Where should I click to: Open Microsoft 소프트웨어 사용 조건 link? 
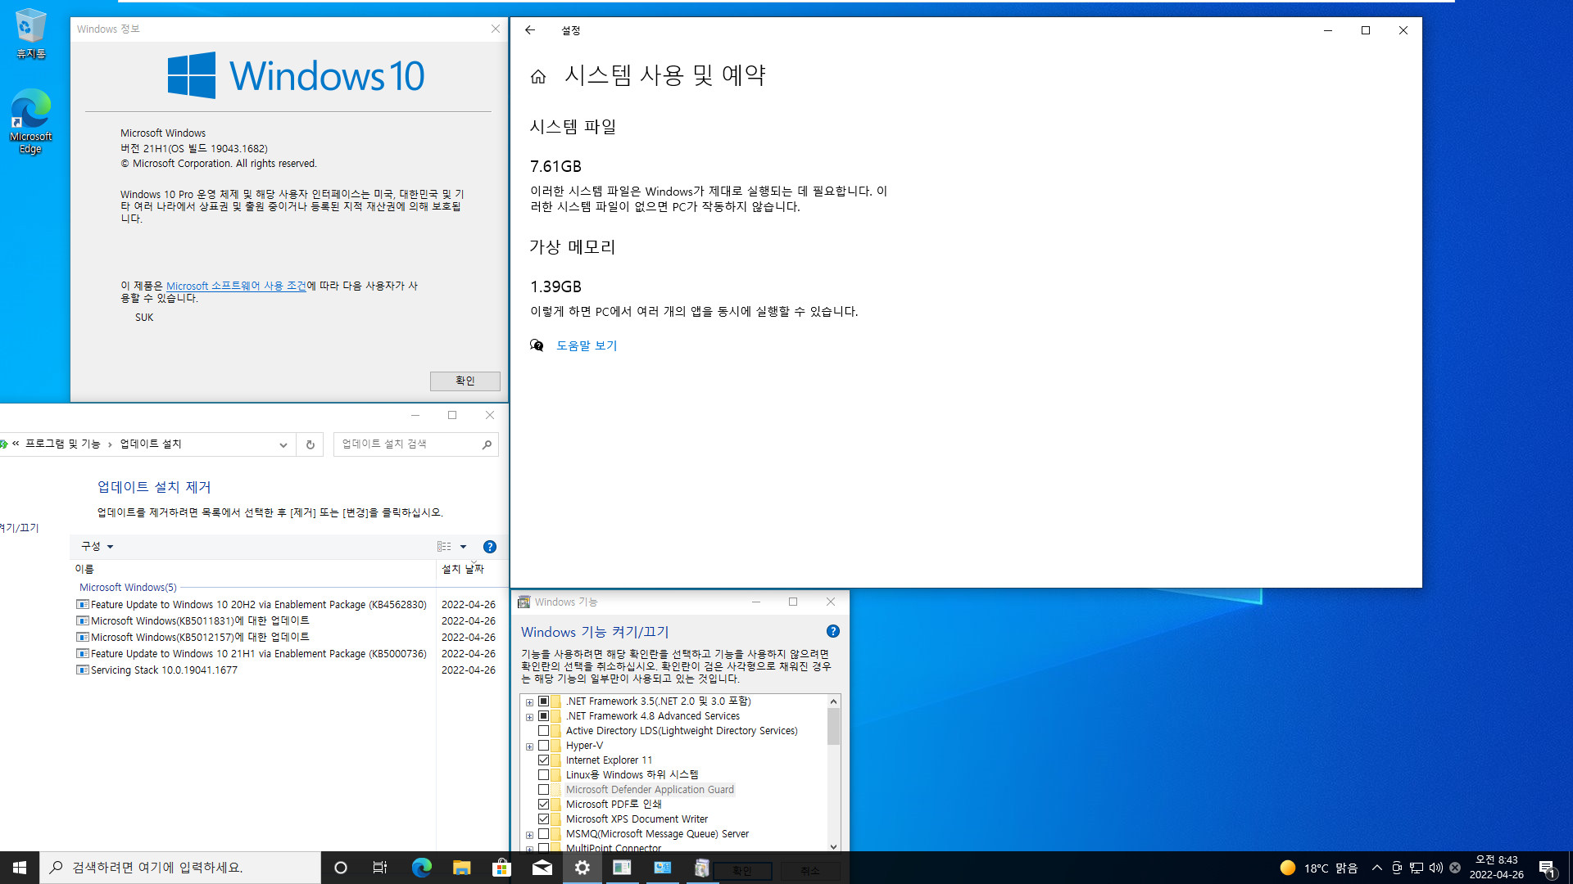[236, 286]
